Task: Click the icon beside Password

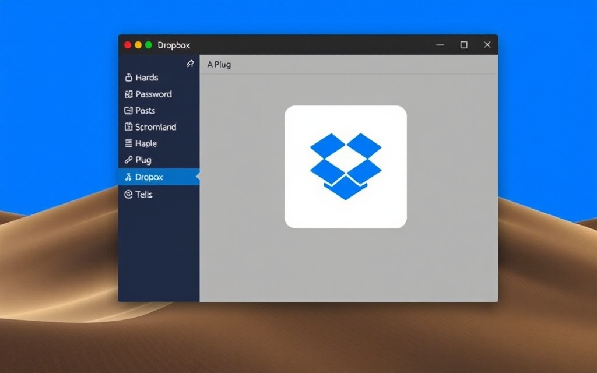Action: pyautogui.click(x=129, y=94)
